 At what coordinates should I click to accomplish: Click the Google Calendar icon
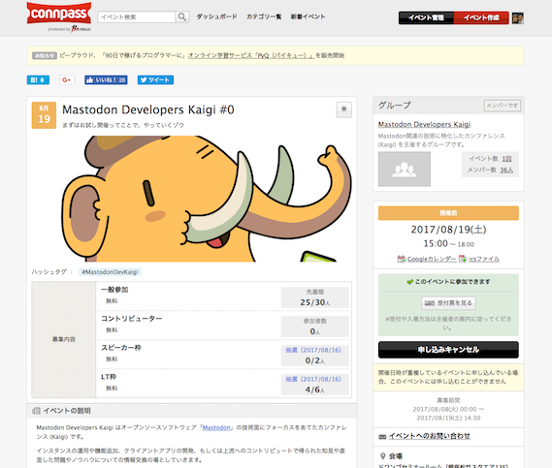pos(402,259)
